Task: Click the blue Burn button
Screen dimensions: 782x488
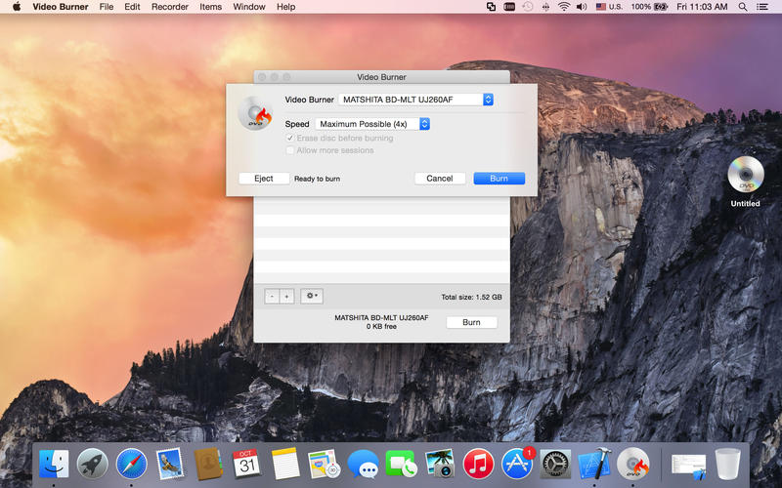Action: [x=499, y=179]
